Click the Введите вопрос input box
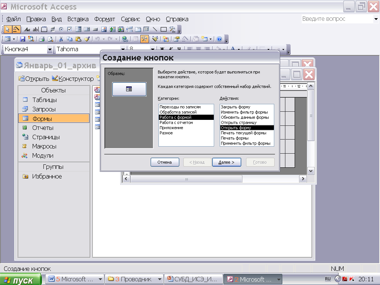This screenshot has height=285, width=380. (x=337, y=19)
